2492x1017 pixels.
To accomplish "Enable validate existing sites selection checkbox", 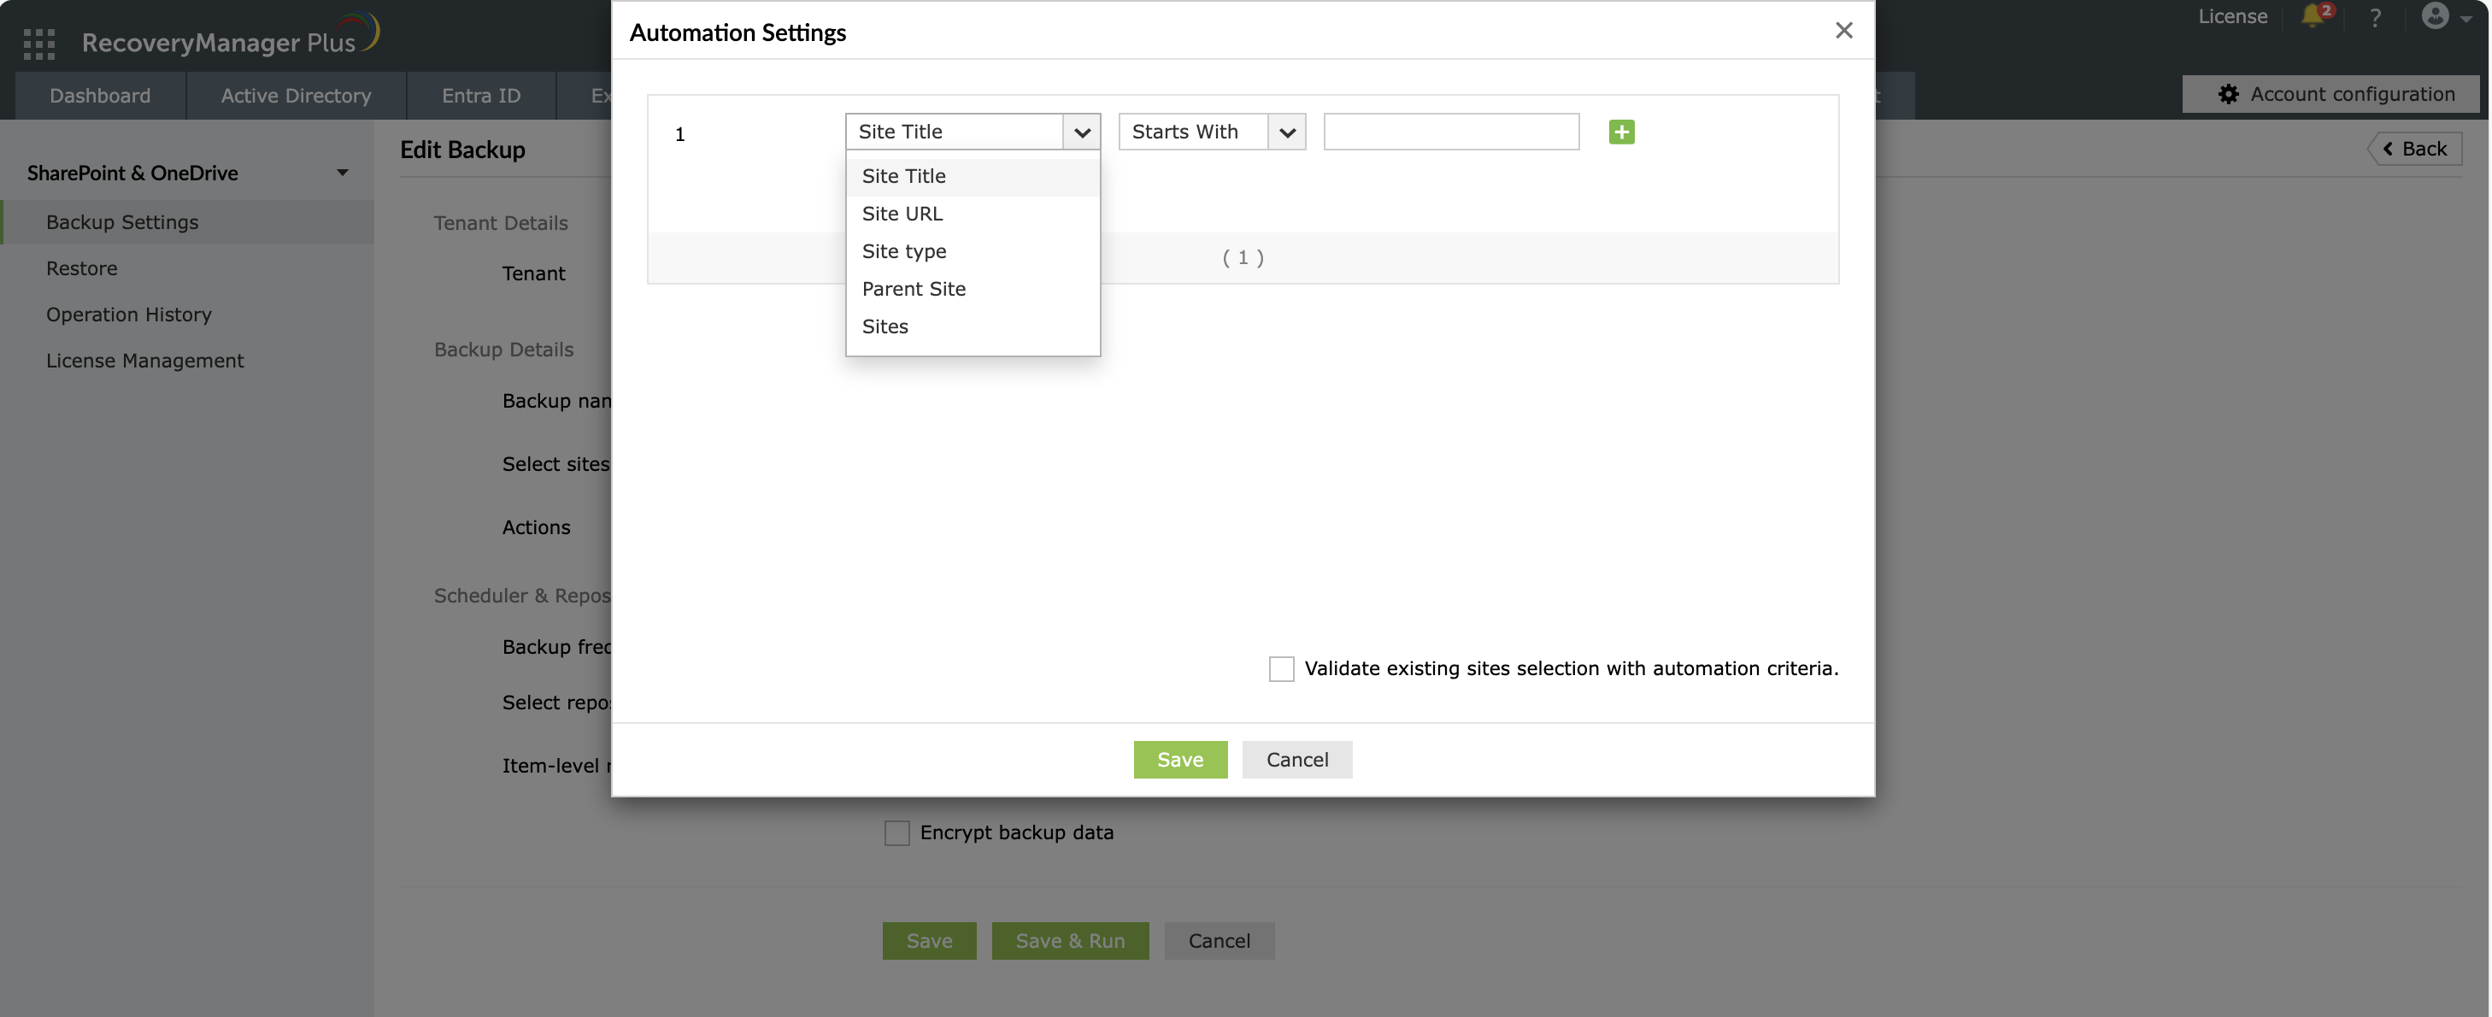I will coord(1281,668).
